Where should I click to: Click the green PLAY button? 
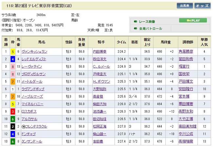[x=193, y=20]
